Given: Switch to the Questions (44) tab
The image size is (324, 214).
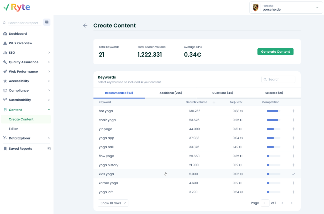Looking at the screenshot, I should [223, 93].
